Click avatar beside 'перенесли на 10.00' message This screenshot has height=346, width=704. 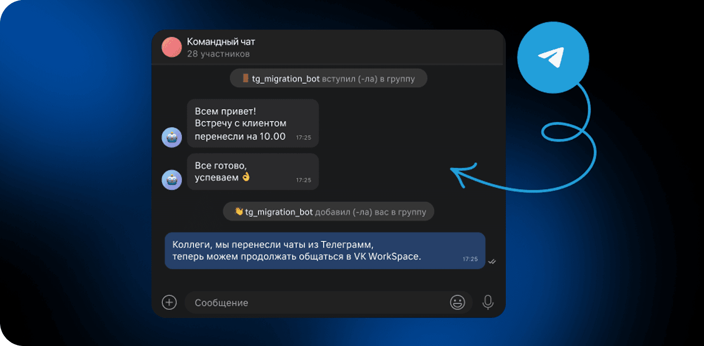(x=172, y=137)
